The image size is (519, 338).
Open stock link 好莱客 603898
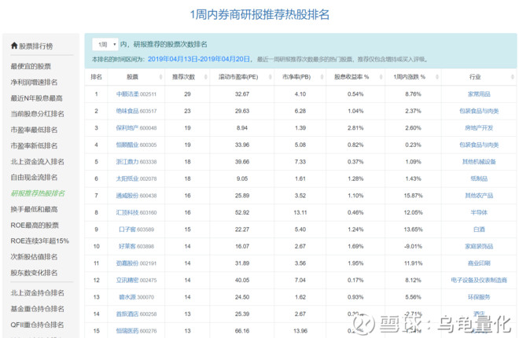136,246
